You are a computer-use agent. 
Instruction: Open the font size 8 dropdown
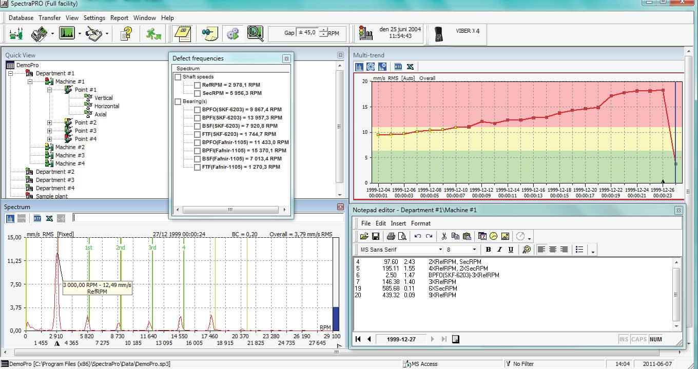click(x=474, y=250)
